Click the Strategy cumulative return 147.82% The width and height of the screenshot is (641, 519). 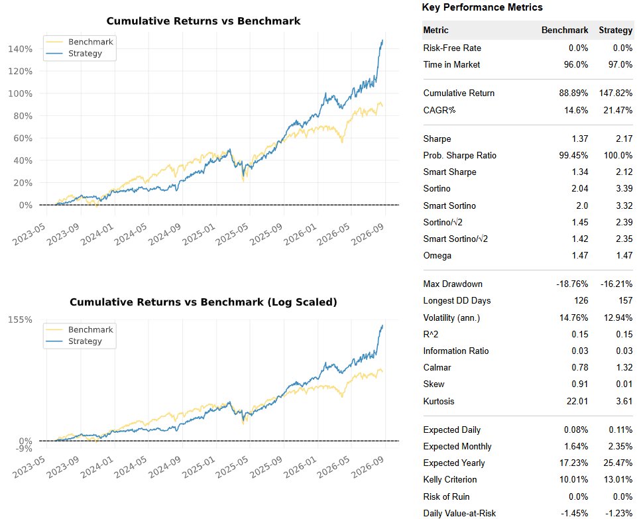click(616, 93)
